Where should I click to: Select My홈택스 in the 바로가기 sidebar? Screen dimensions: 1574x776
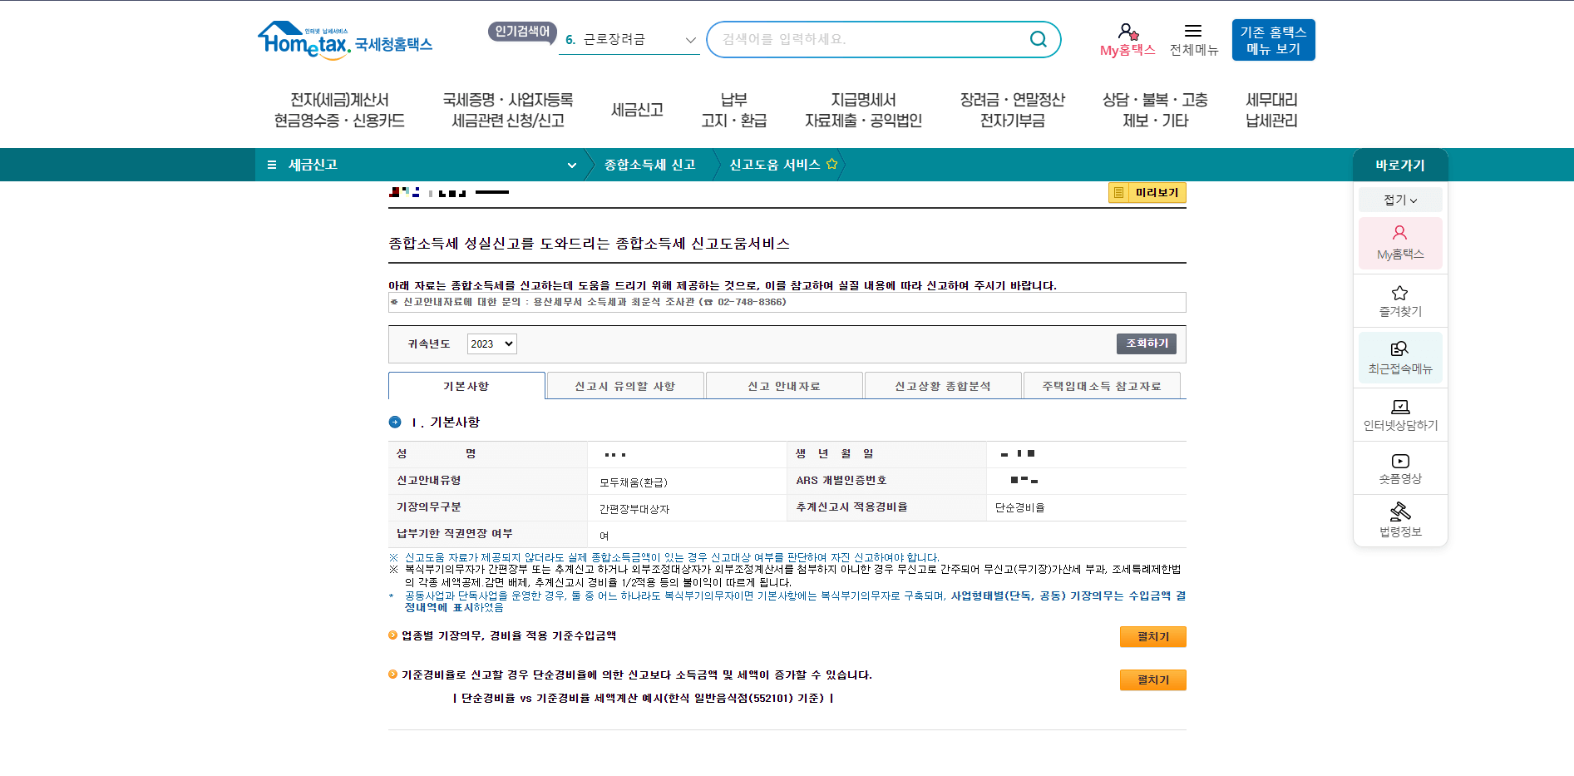pyautogui.click(x=1399, y=243)
